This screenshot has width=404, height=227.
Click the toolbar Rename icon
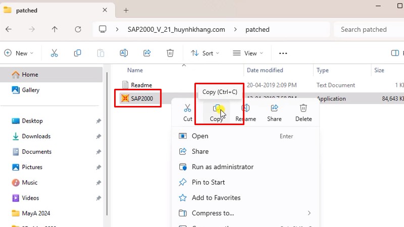point(124,53)
